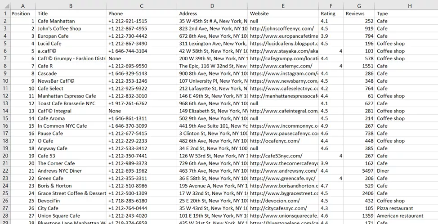This screenshot has width=438, height=224.
Task: Click the Phone header cell
Action: (142, 13)
